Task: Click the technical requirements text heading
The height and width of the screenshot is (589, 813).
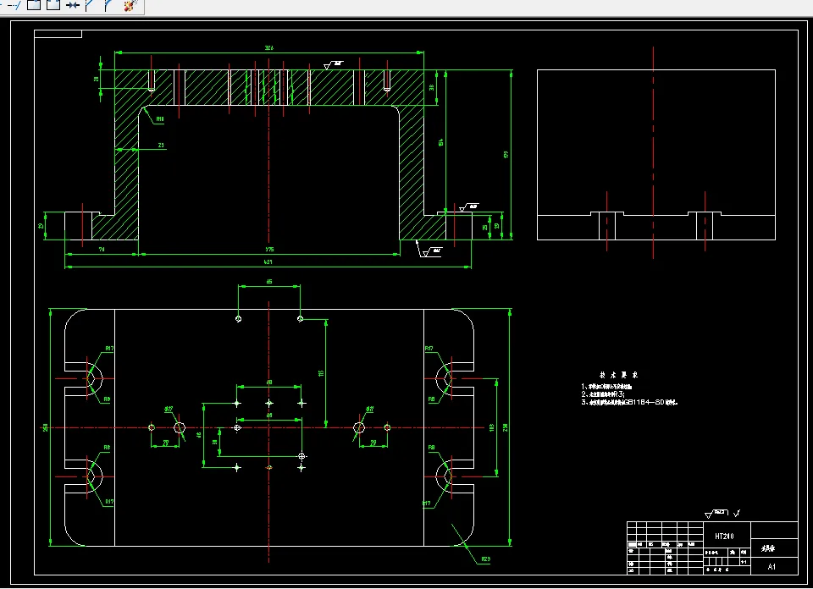Action: tap(618, 375)
